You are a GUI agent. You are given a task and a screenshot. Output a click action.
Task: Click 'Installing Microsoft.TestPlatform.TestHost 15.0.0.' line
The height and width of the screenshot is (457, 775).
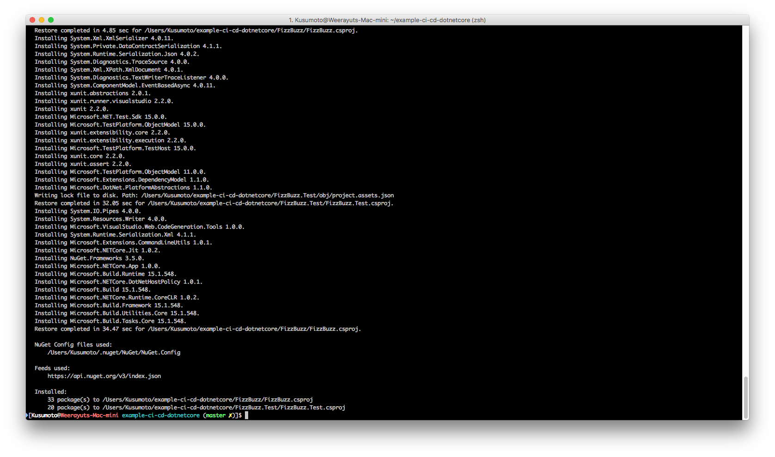tap(116, 148)
